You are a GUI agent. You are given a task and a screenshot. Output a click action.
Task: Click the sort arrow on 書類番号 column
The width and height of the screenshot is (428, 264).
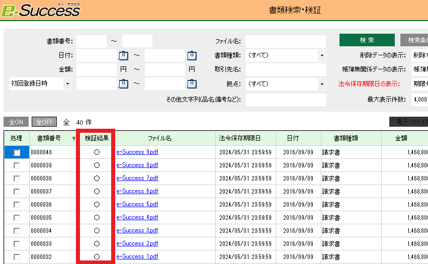click(x=74, y=138)
